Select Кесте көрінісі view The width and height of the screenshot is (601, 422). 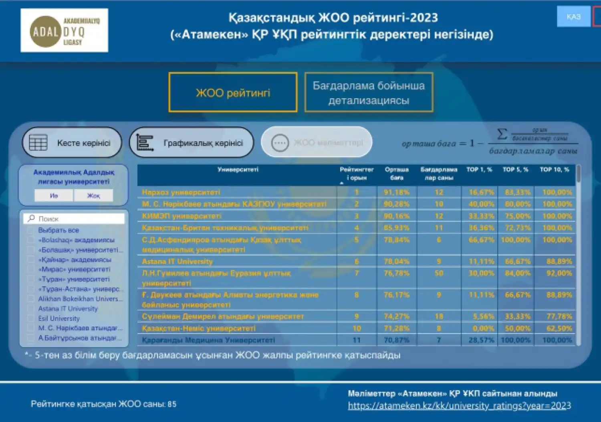tap(72, 143)
